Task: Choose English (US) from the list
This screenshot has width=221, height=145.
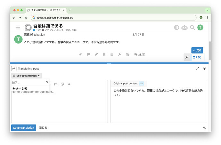Action: [x=30, y=88]
